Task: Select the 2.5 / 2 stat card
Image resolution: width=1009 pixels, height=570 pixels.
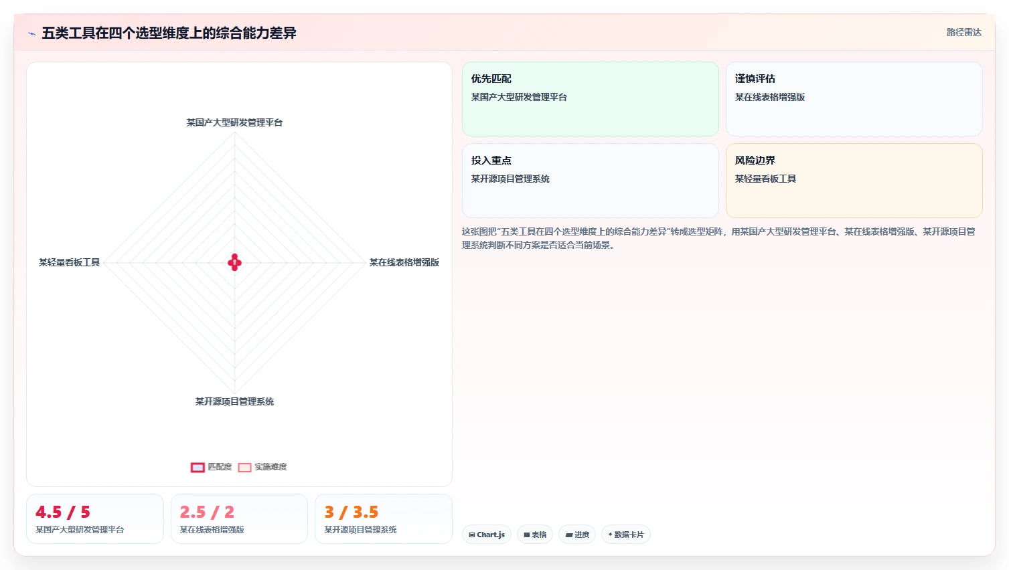Action: 239,518
